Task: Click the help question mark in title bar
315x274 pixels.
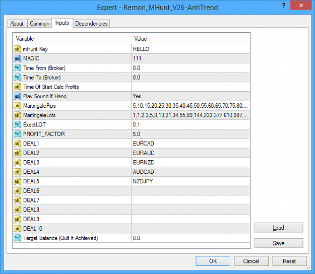Action: 284,6
